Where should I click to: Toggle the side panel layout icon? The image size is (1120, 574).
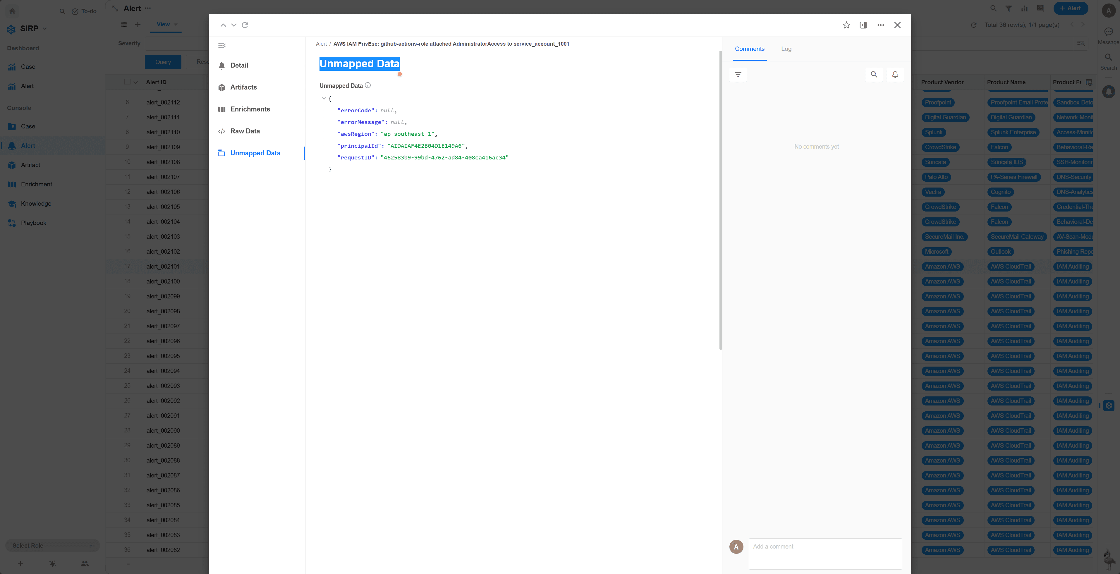click(863, 25)
